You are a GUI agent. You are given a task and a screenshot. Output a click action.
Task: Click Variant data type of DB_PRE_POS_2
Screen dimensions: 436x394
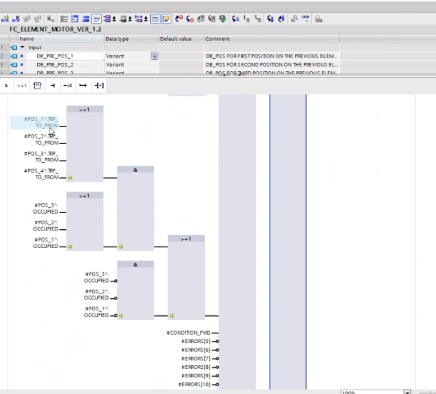(x=115, y=64)
